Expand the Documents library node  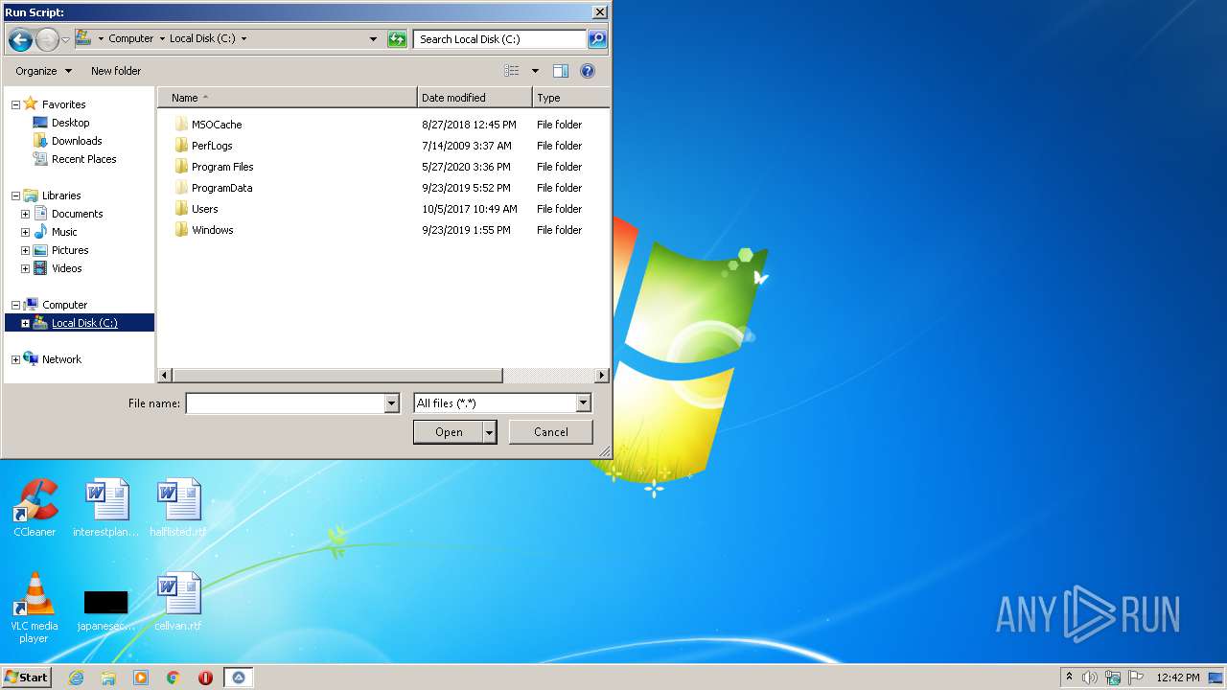click(25, 214)
